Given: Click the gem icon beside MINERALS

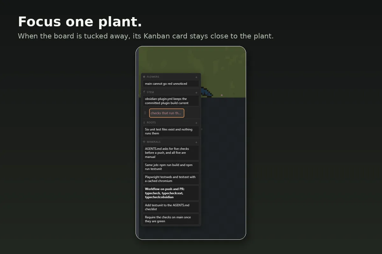Looking at the screenshot, I should (144, 142).
